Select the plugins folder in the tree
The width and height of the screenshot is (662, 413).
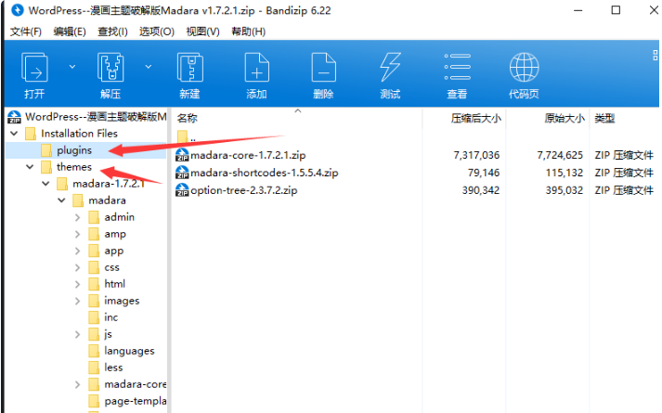point(74,150)
